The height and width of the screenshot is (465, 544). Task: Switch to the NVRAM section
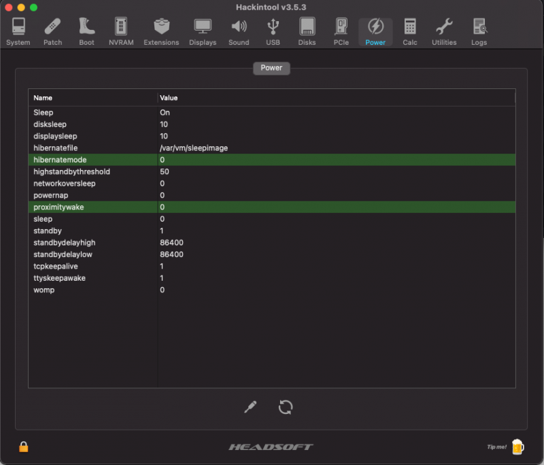[x=121, y=32]
